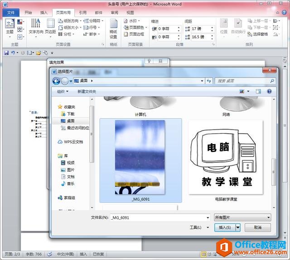Open the Customize Quick Access Toolbar dropdown
Image resolution: width=290 pixels, height=260 pixels.
[x=52, y=53]
